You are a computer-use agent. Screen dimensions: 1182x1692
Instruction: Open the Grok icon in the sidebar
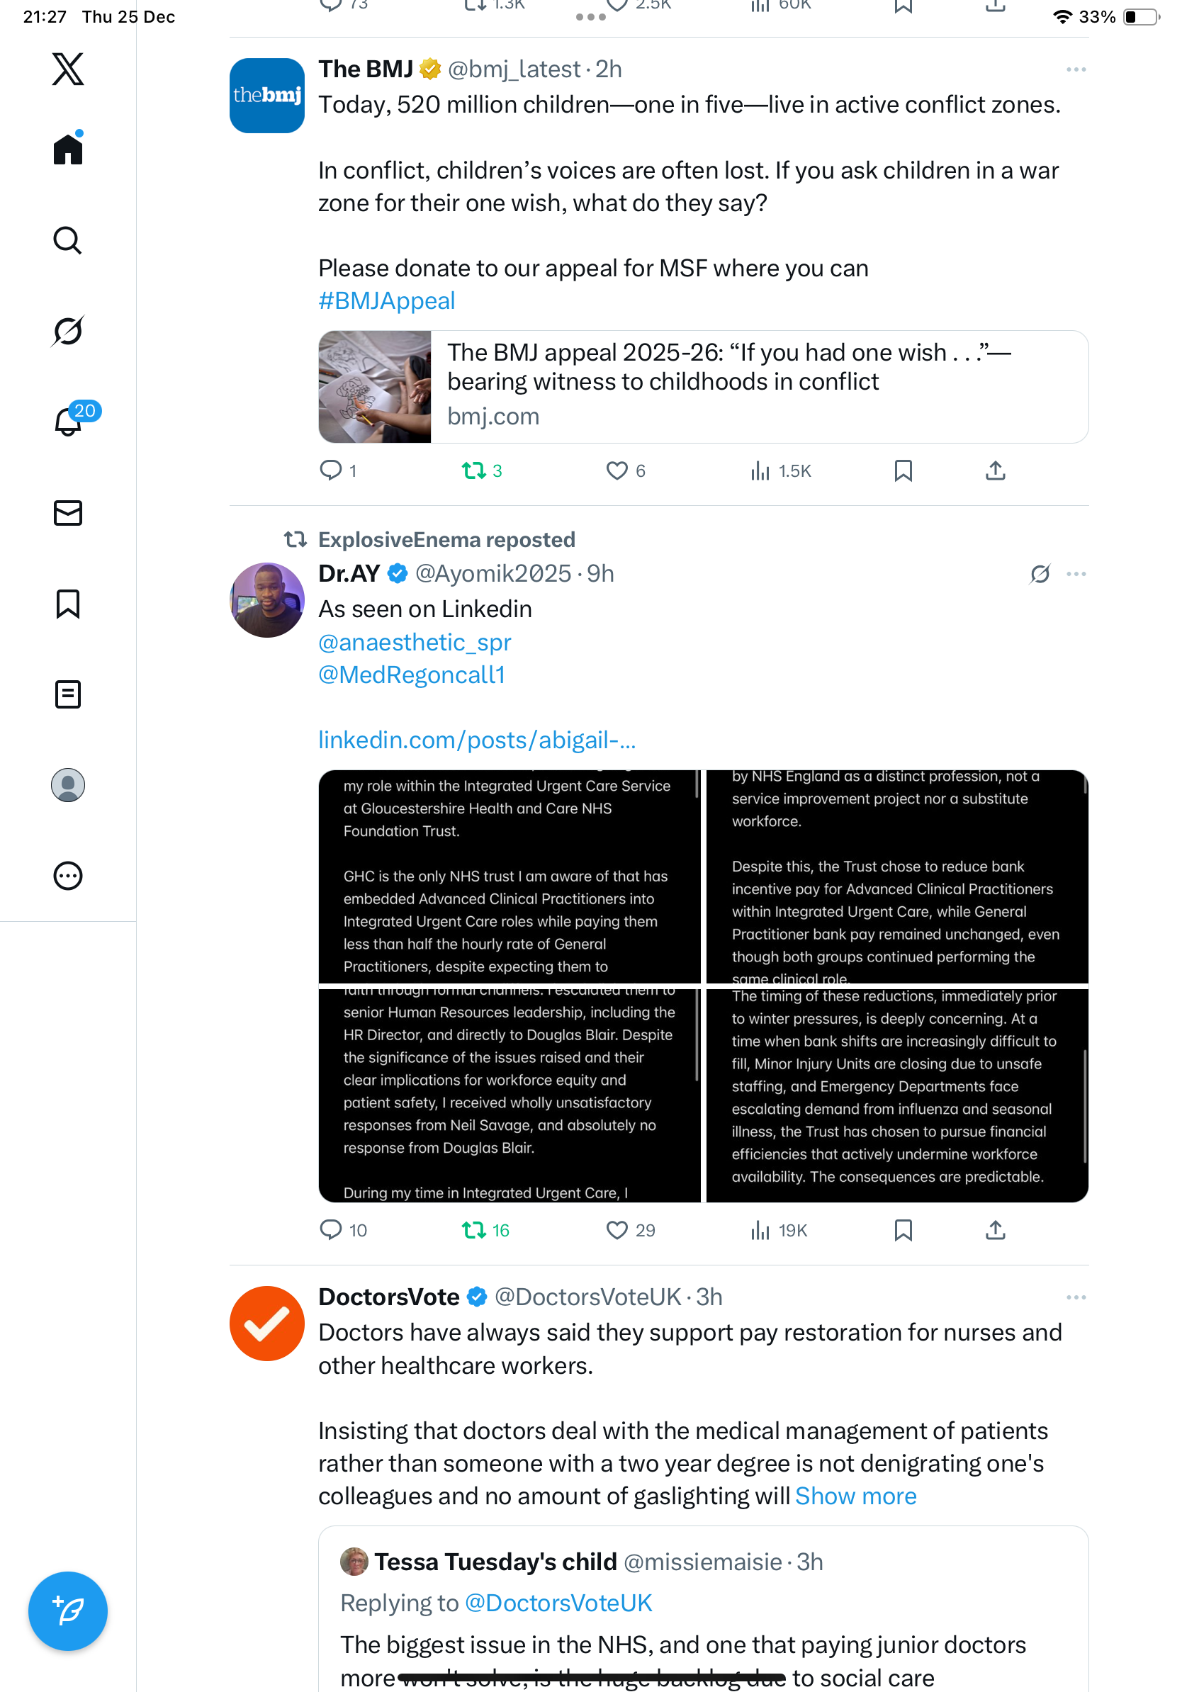[x=68, y=331]
